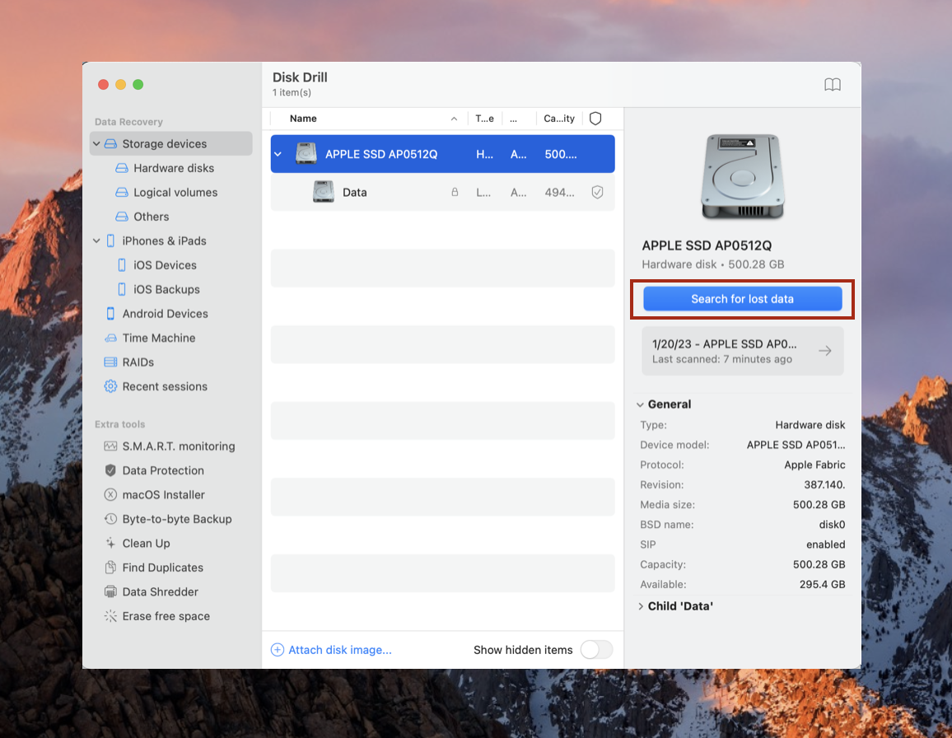Expand the Child 'Data' section
The image size is (952, 738).
[x=641, y=606]
